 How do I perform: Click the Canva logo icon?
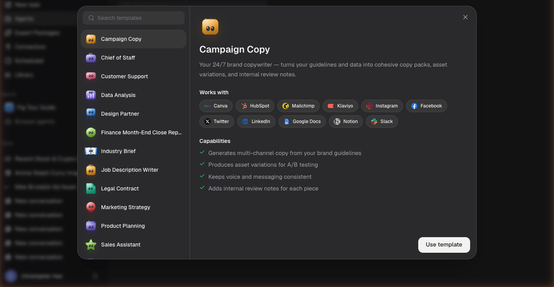point(207,106)
